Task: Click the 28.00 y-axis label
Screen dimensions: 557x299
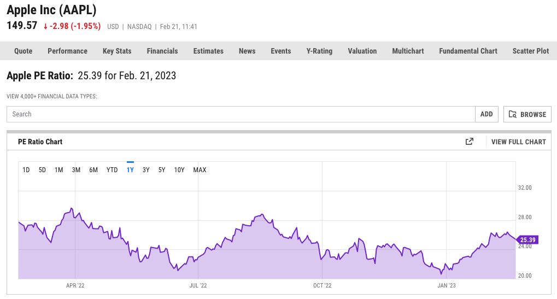Action: [x=525, y=217]
